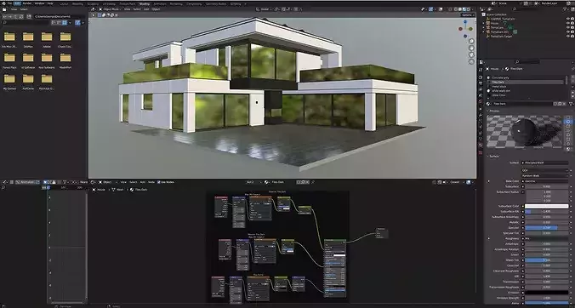Viewport: 575px width, 308px height.
Task: Select PantaCam Target in outliner
Action: pos(501,37)
